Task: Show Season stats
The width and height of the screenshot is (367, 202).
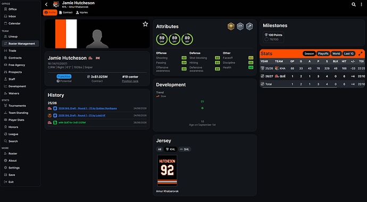Action: 309,54
